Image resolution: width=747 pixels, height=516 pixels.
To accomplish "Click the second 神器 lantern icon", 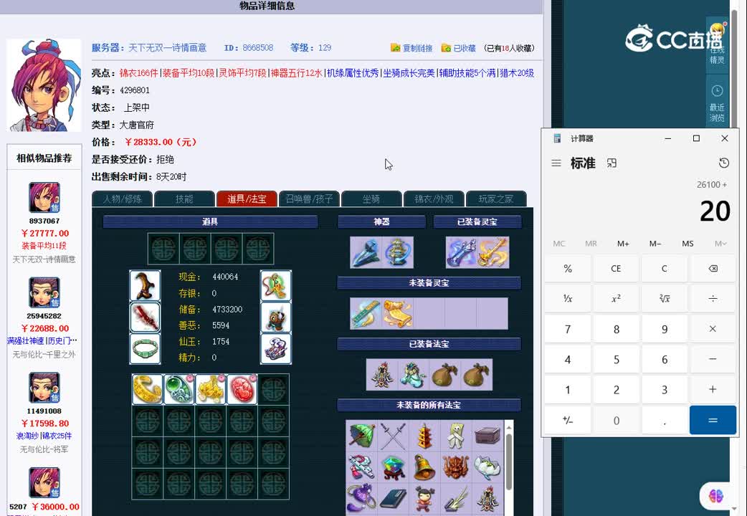I will click(397, 252).
